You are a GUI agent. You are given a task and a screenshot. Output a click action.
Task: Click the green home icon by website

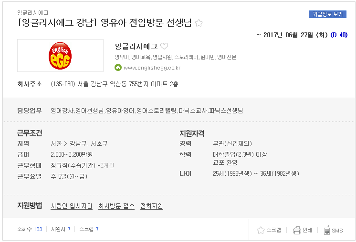[118, 68]
